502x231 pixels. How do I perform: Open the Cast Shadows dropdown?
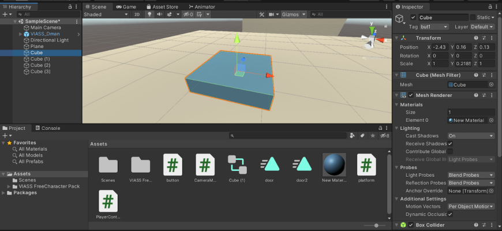pyautogui.click(x=471, y=136)
